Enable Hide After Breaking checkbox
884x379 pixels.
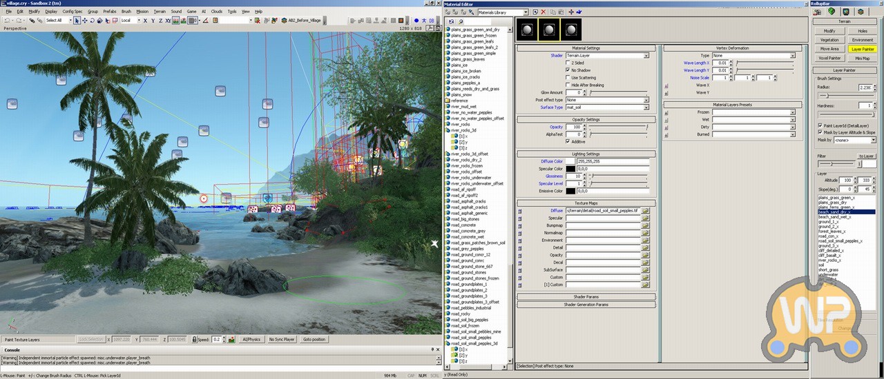click(568, 85)
